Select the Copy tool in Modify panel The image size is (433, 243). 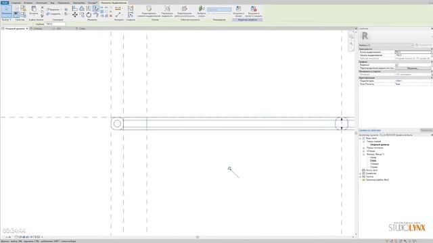(82, 15)
